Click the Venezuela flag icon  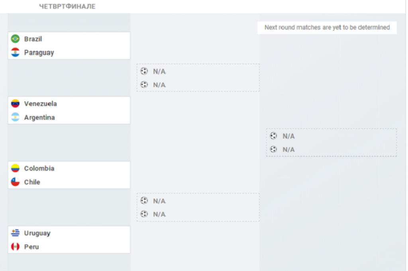15,104
